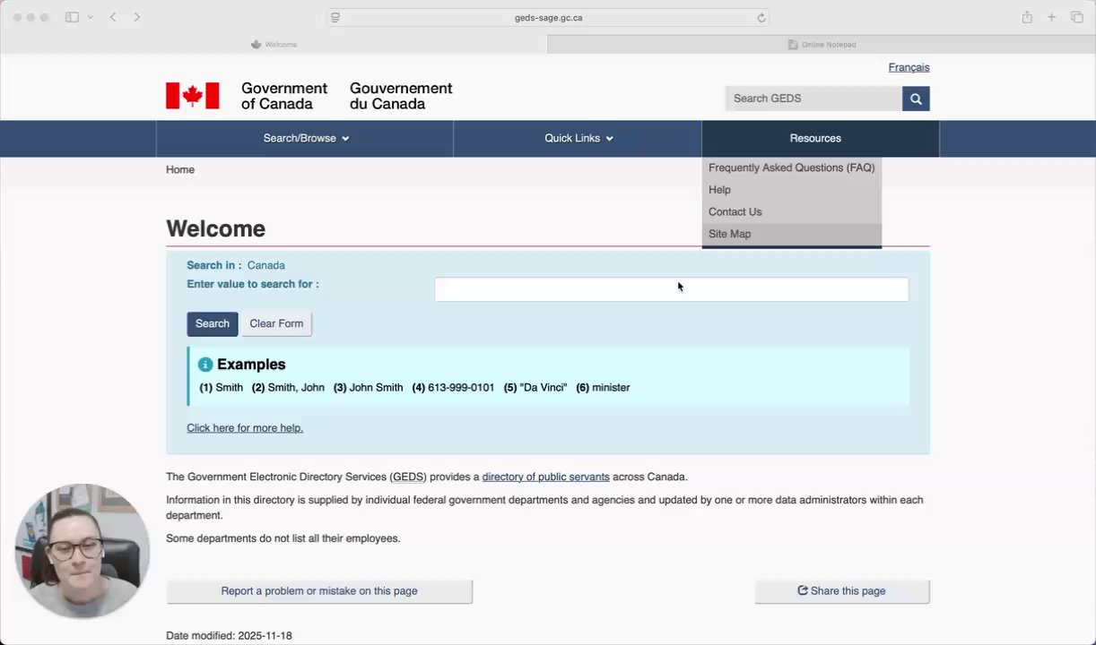Click the Home breadcrumb link
The image size is (1096, 645).
click(x=180, y=169)
